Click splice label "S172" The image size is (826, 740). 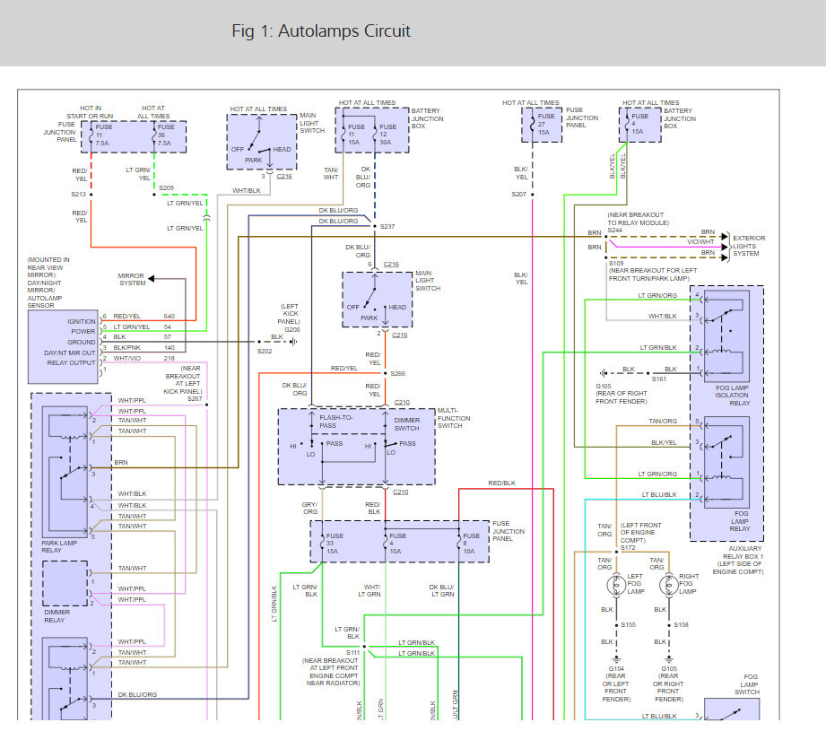[x=628, y=548]
